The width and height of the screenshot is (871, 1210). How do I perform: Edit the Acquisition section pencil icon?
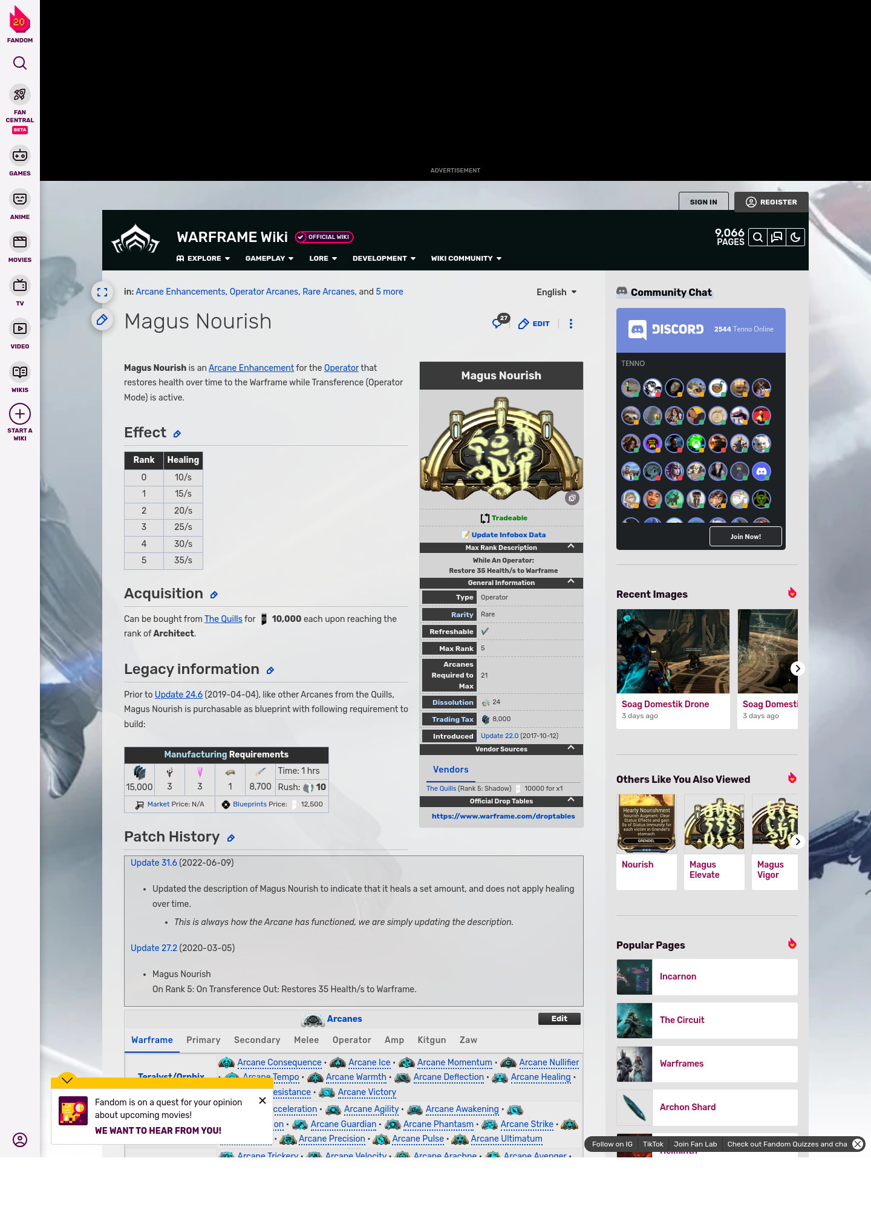coord(214,595)
